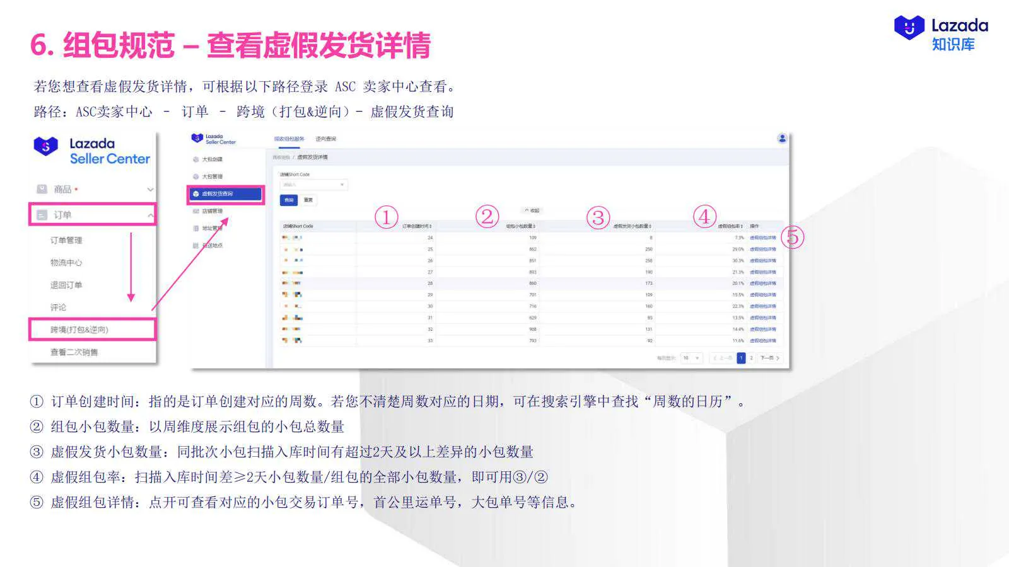Screen dimensions: 1009x567
Task: Open the 店铺Short Code dropdown
Action: coord(314,184)
